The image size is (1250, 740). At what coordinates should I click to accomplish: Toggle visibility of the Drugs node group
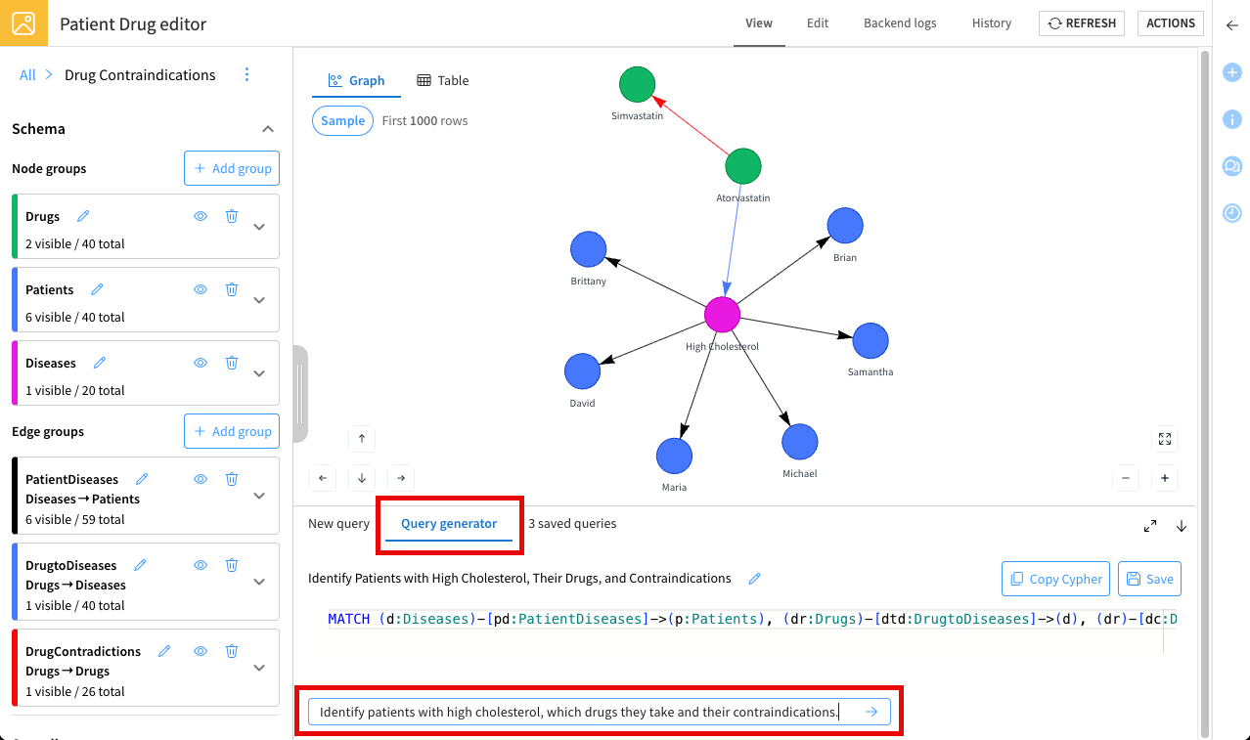[x=201, y=216]
